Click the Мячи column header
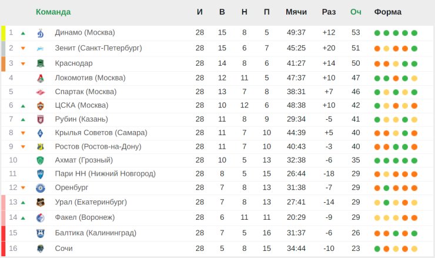The image size is (435, 258). pos(296,12)
